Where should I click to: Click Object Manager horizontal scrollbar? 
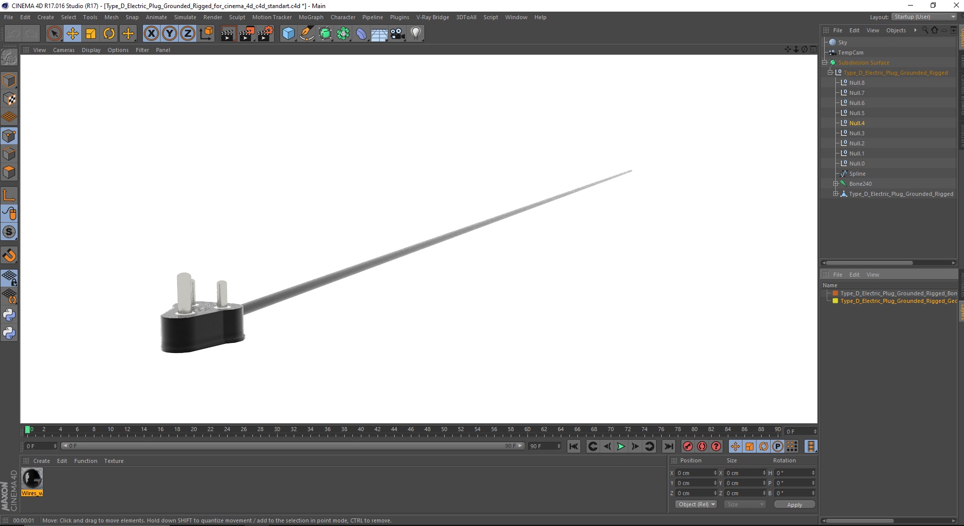click(x=869, y=263)
